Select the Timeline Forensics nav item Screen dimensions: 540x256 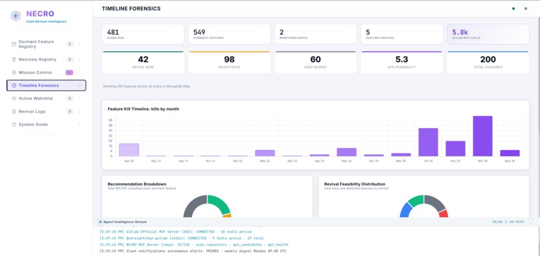coord(46,86)
